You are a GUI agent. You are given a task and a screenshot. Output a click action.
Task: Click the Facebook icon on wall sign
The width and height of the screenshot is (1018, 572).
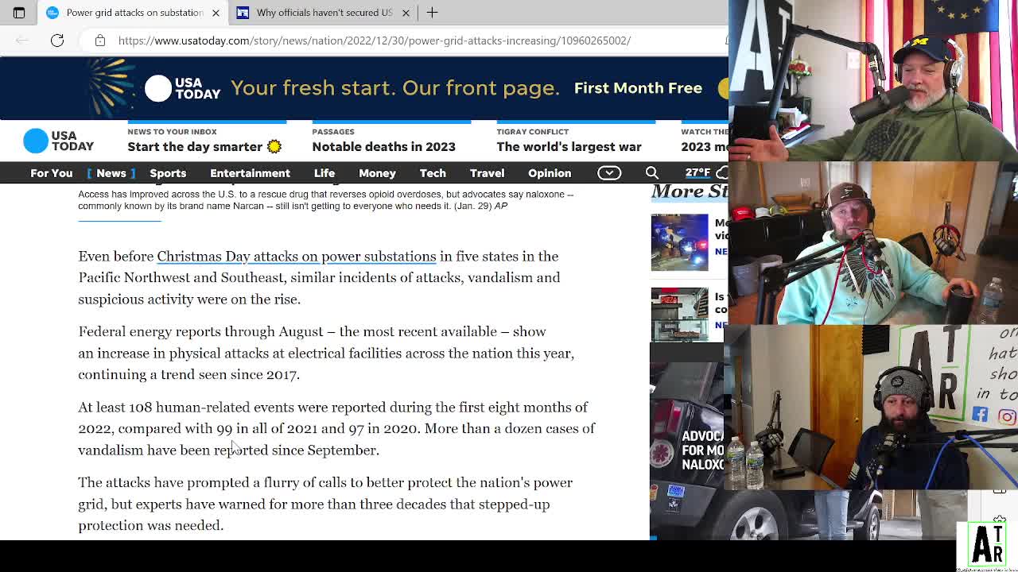click(980, 415)
